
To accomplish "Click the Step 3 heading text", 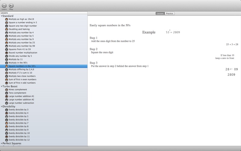I will [x=93, y=63].
